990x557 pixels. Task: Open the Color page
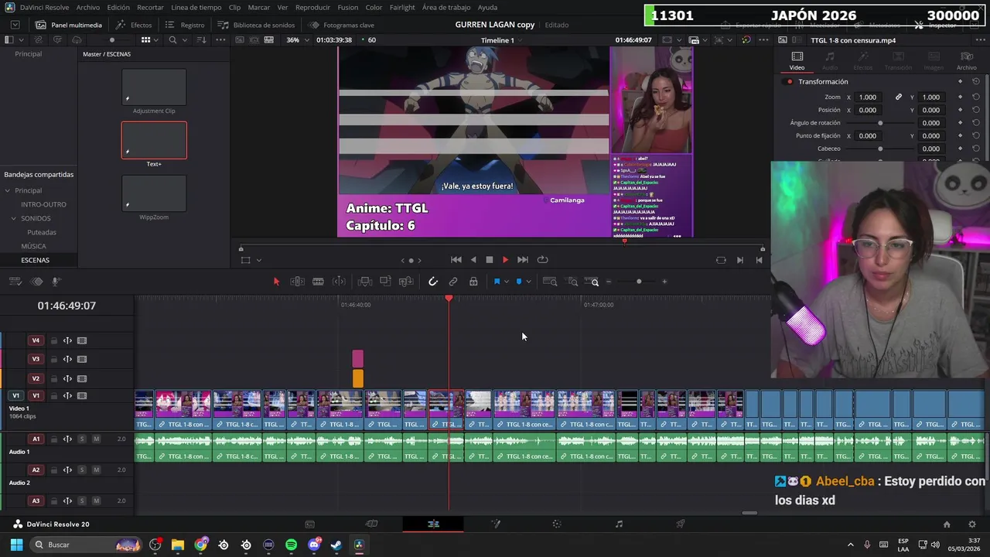coord(557,524)
